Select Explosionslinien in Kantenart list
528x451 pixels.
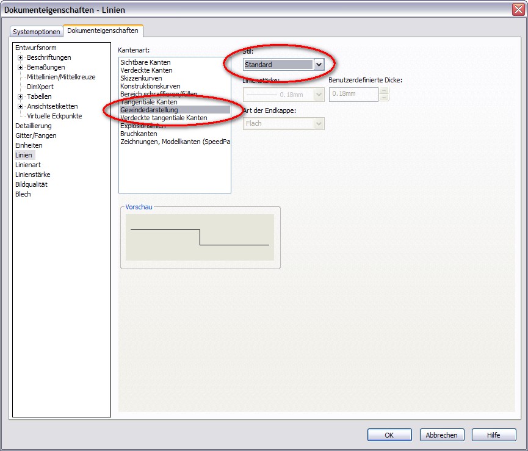coord(175,126)
